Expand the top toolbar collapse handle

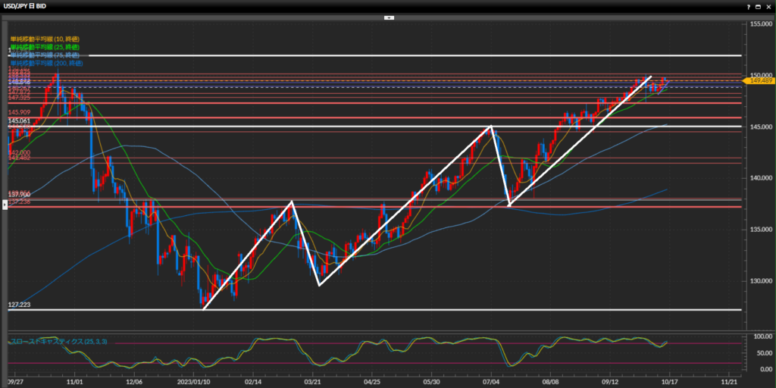388,15
